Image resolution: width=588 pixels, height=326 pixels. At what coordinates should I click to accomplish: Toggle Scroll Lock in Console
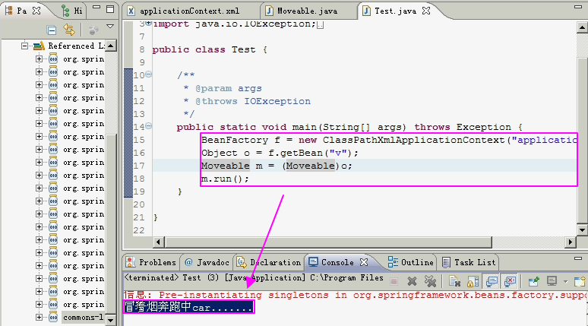tap(473, 281)
